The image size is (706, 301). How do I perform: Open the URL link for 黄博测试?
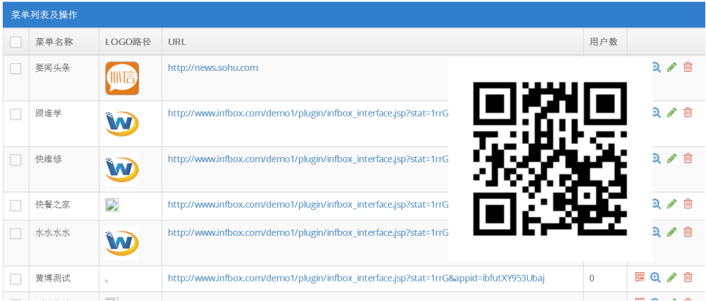pyautogui.click(x=356, y=278)
